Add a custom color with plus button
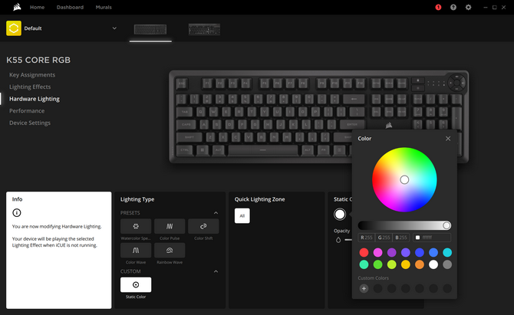Image resolution: width=514 pixels, height=315 pixels. [364, 288]
